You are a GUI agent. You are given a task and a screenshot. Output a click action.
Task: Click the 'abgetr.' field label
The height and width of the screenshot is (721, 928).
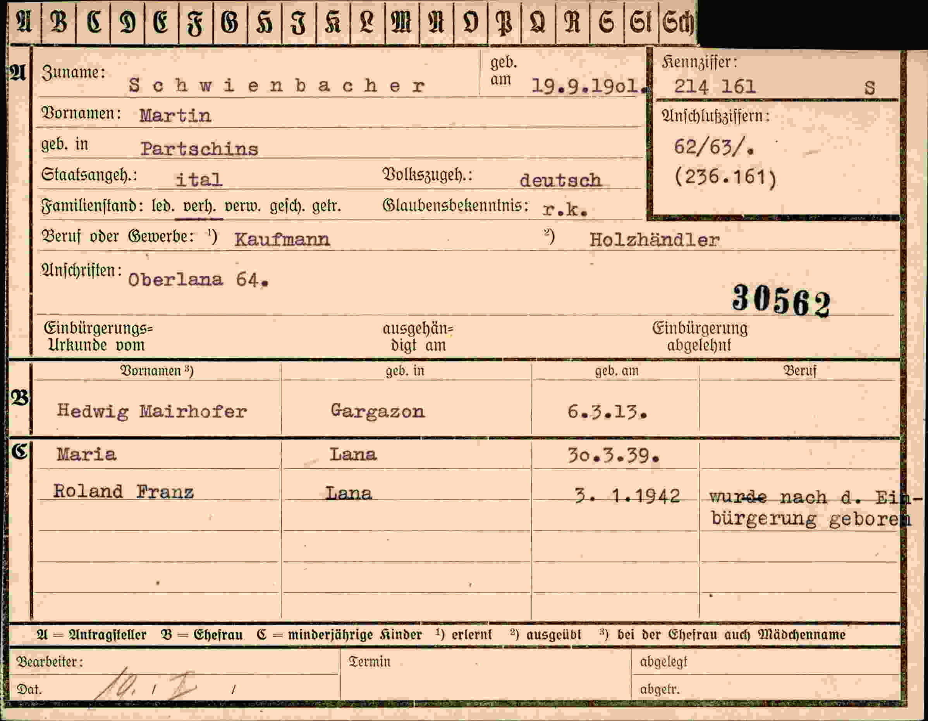pyautogui.click(x=660, y=689)
